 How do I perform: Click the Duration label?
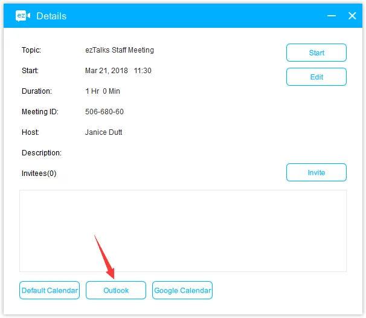click(37, 91)
